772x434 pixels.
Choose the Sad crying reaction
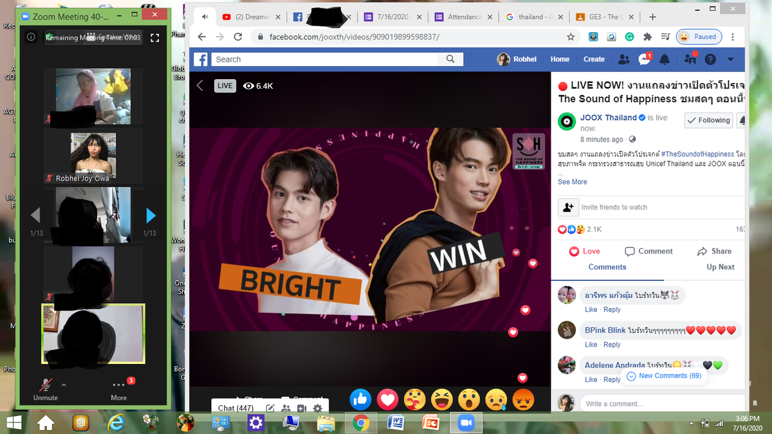[497, 400]
